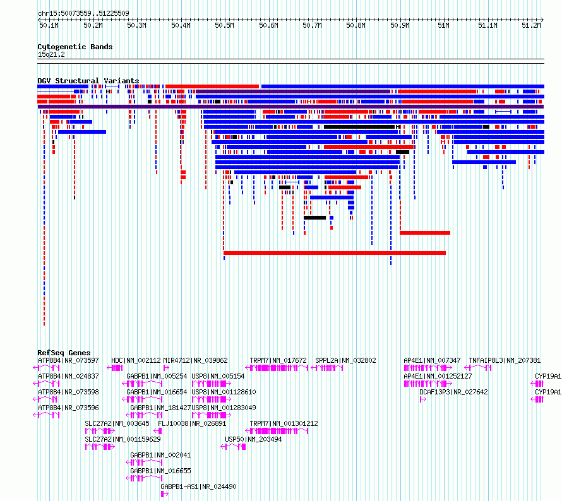Select the 50.1M scale tick label
562x501 pixels.
[49, 25]
